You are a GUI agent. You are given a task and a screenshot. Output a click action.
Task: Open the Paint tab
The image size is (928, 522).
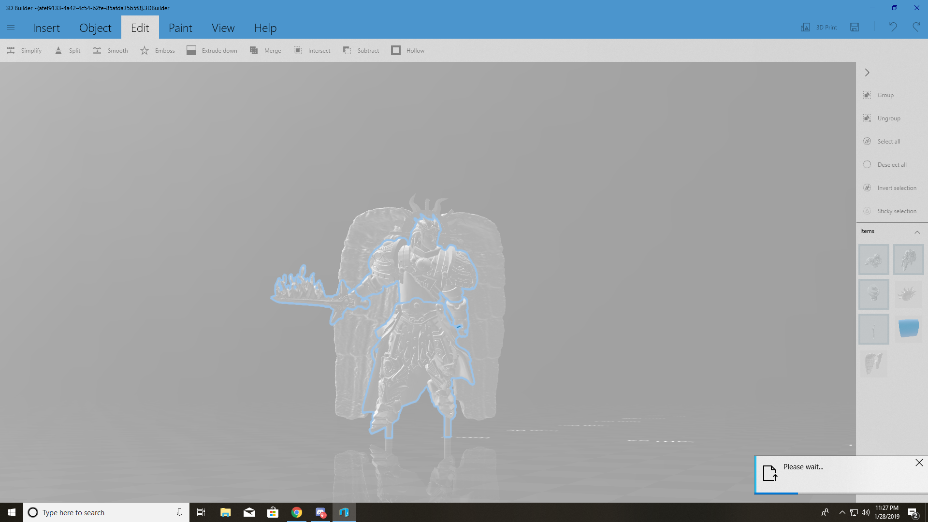tap(180, 28)
